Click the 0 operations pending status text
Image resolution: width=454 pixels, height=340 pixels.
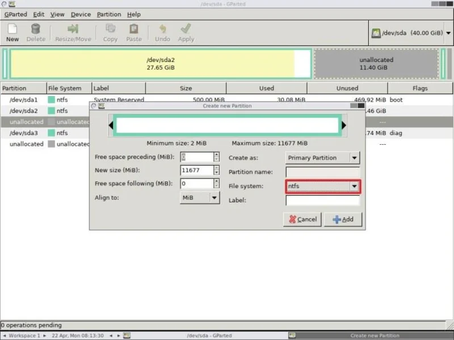[31, 325]
